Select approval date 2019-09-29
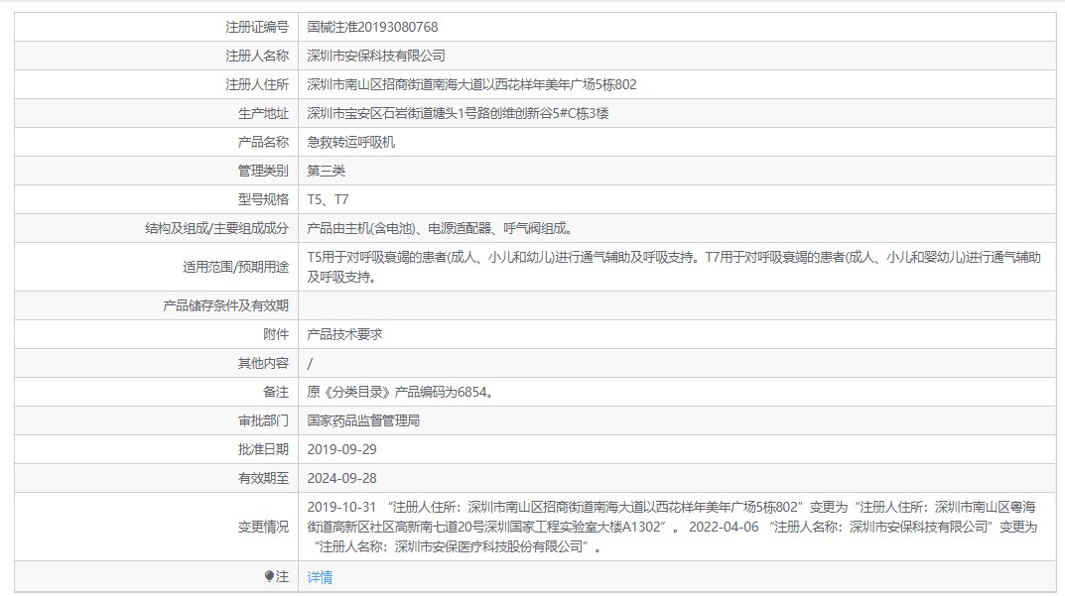The height and width of the screenshot is (596, 1065). pyautogui.click(x=341, y=449)
